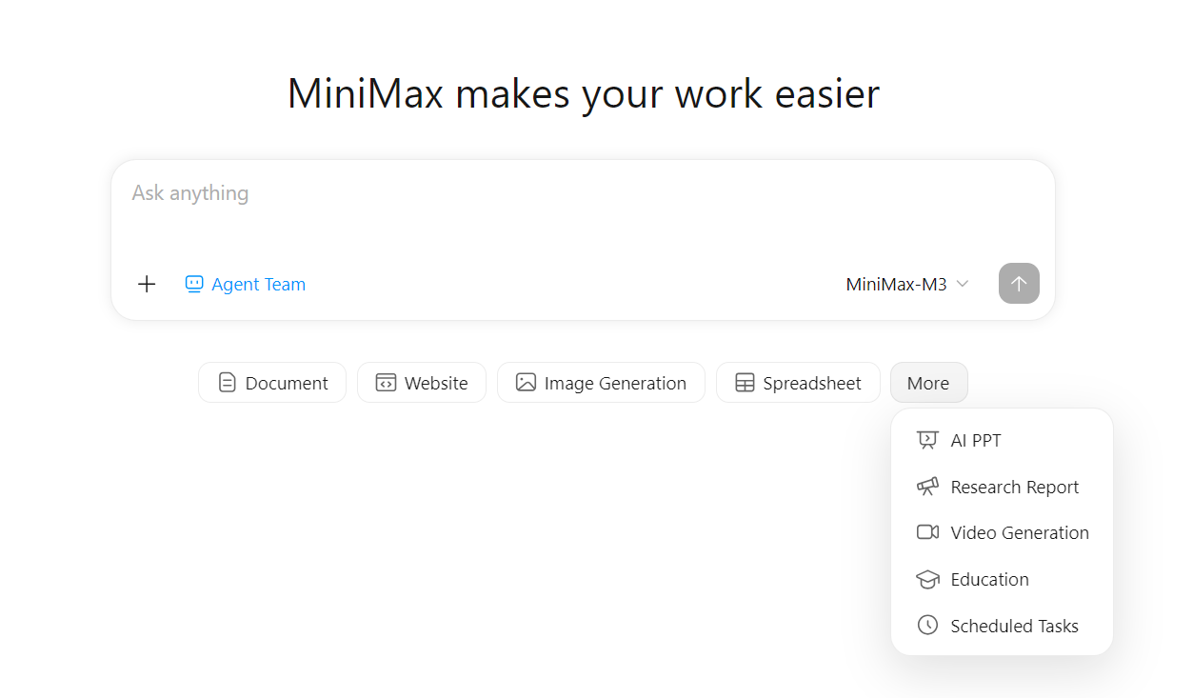Click the Website button label
This screenshot has height=698, width=1193.
436,383
